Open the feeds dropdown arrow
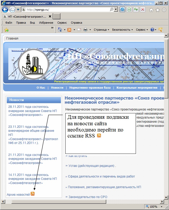169x210 pixels. click(x=74, y=30)
